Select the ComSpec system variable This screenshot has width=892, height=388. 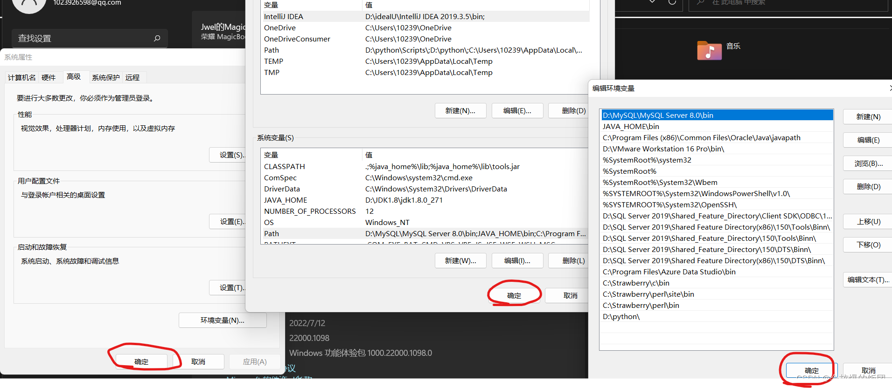(x=425, y=177)
